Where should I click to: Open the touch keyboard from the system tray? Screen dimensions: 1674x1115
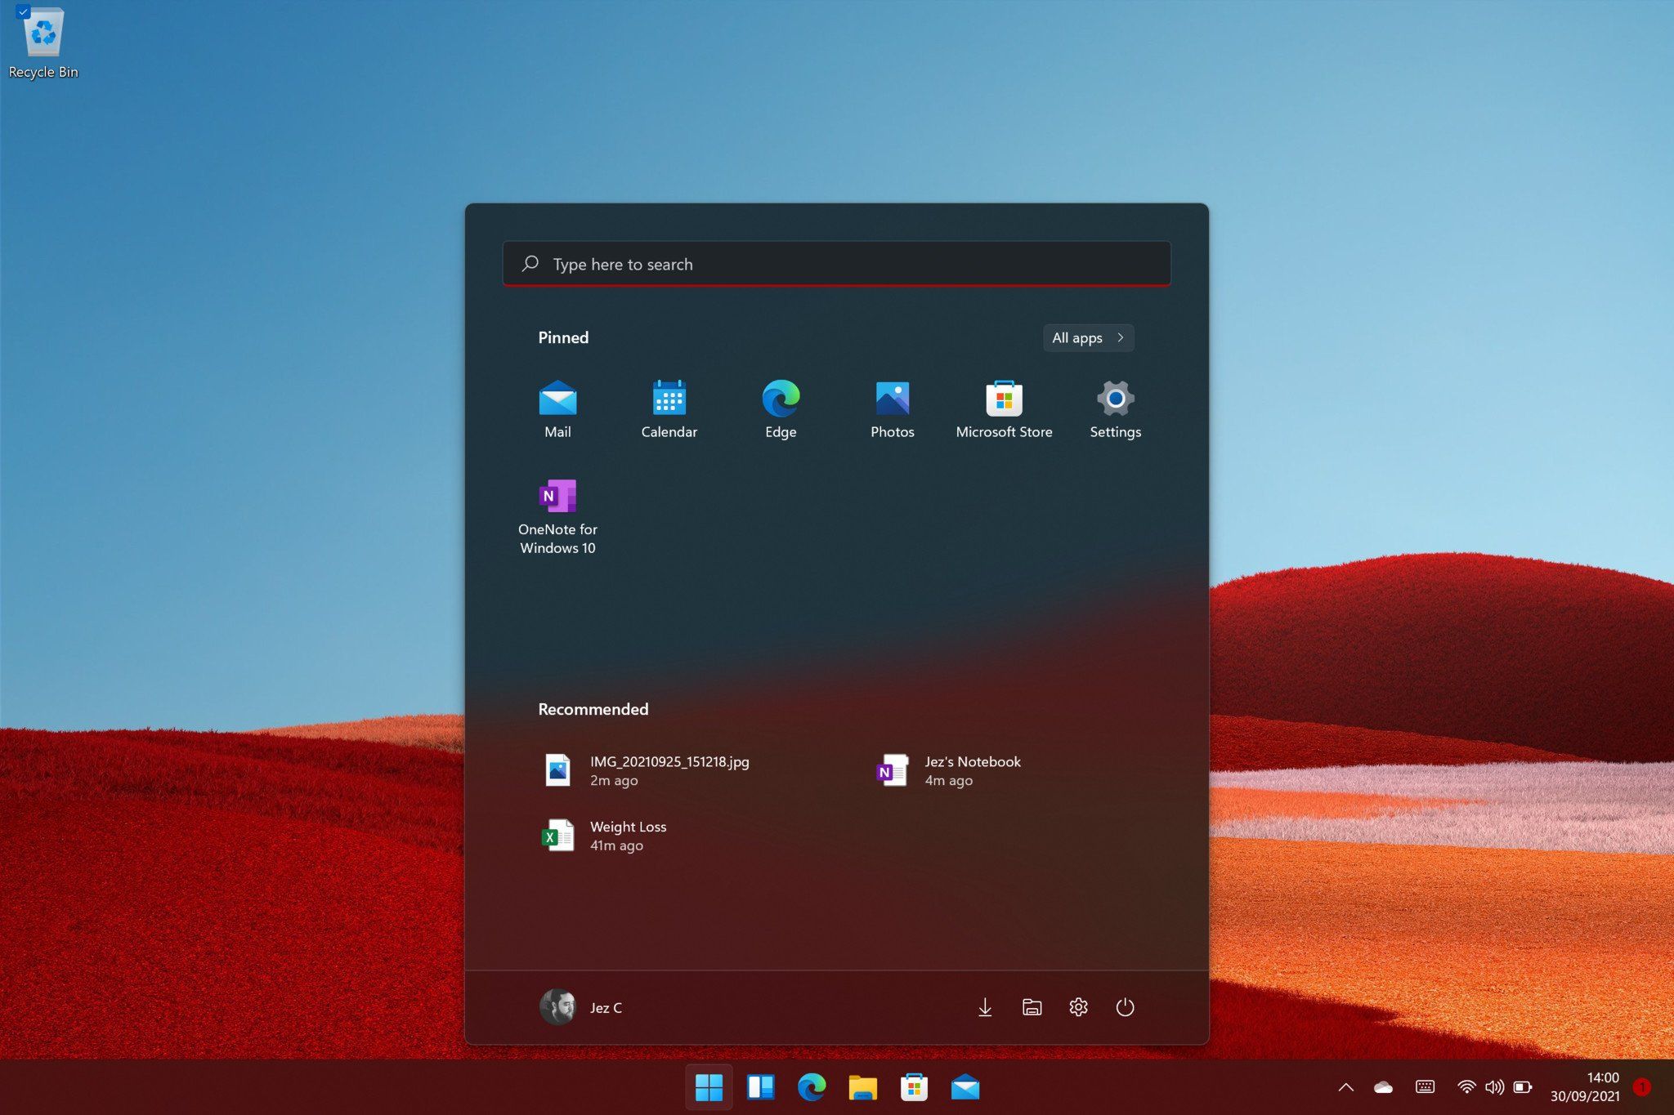(1426, 1086)
